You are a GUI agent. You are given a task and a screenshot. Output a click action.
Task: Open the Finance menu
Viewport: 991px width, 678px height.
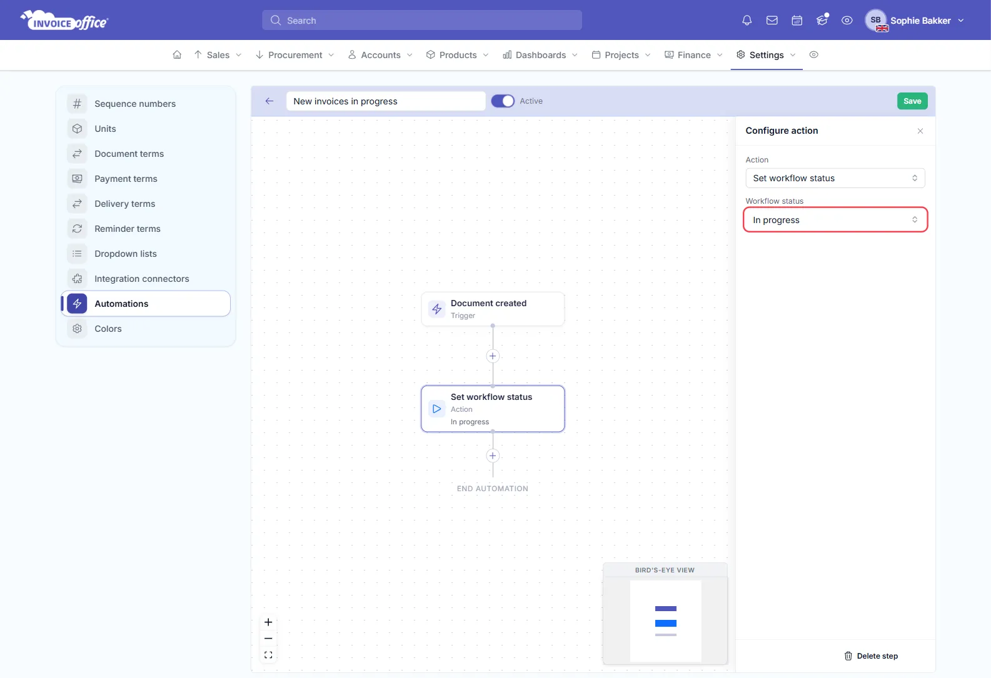point(693,55)
